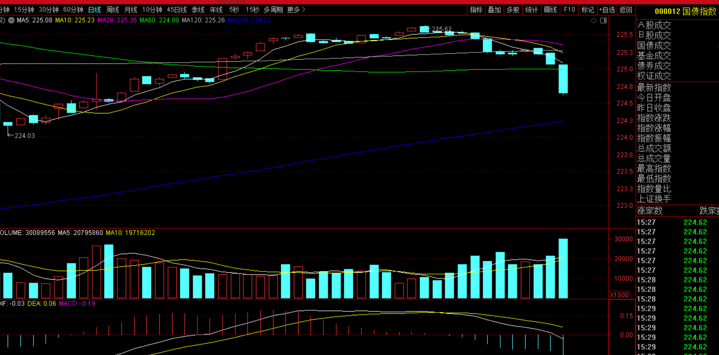Switch to 周线 weekly chart
This screenshot has height=355, width=719.
tap(112, 9)
